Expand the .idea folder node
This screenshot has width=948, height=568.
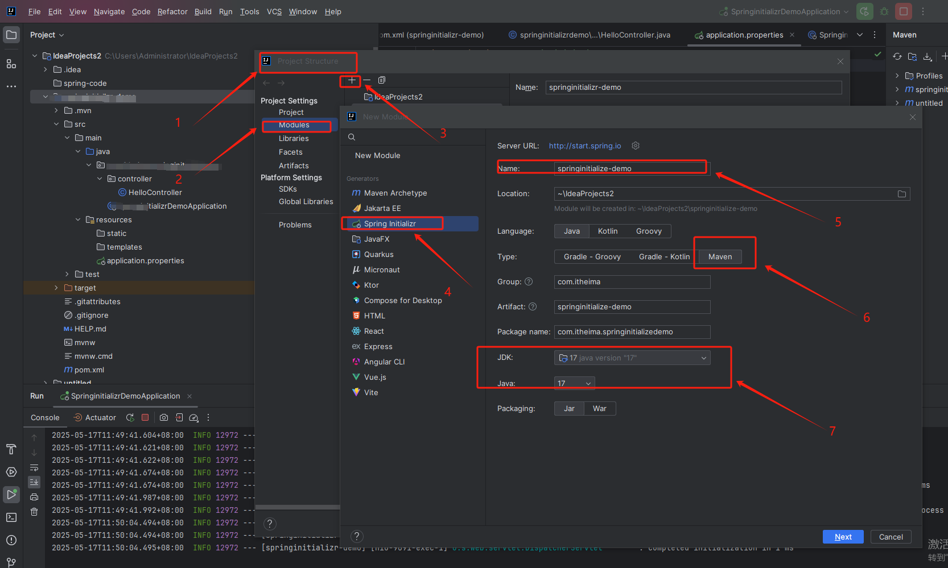[46, 69]
